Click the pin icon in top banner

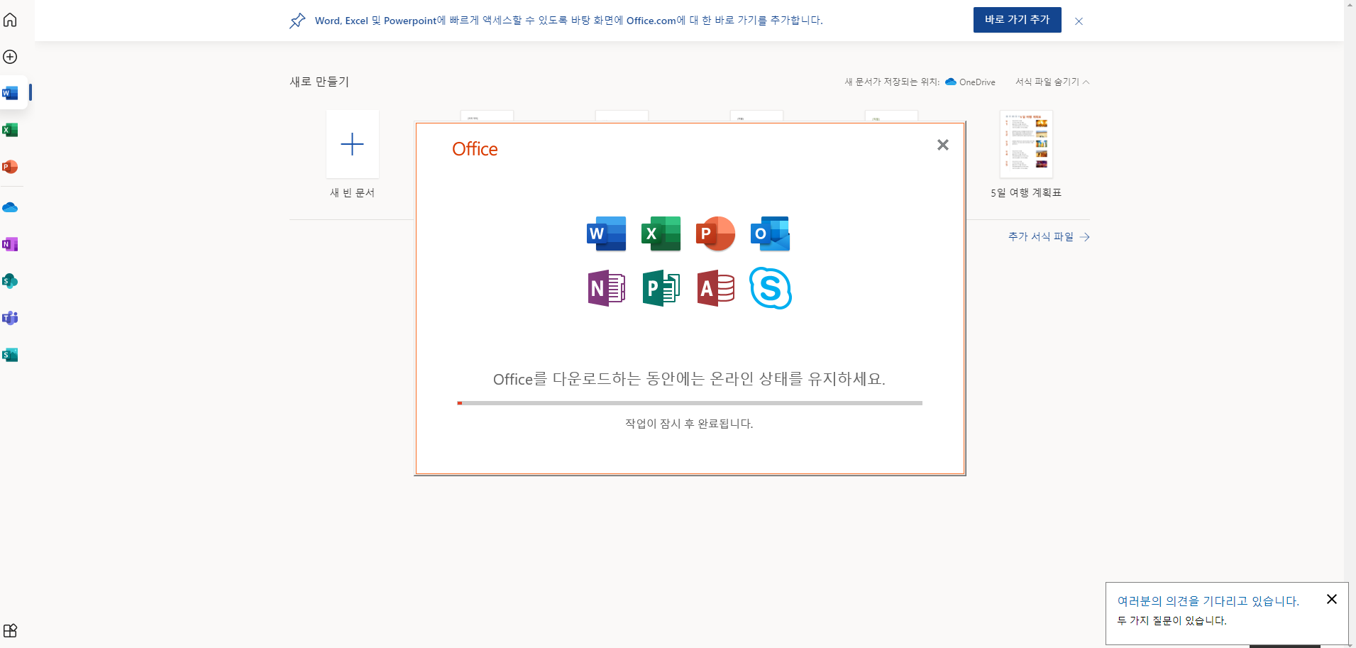coord(297,21)
